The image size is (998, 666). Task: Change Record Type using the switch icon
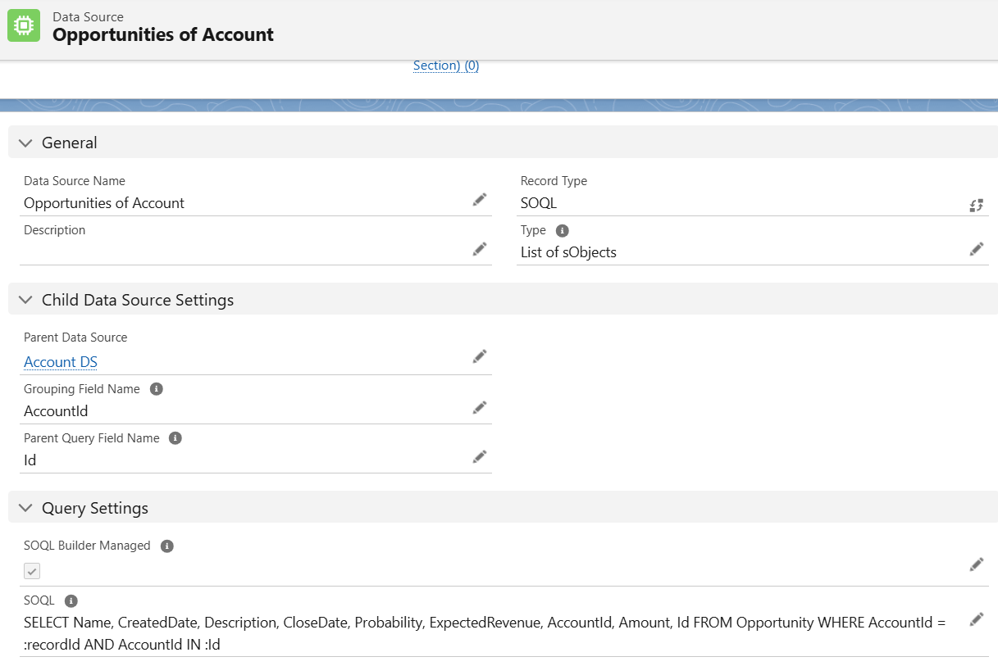[x=976, y=205]
